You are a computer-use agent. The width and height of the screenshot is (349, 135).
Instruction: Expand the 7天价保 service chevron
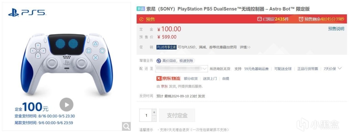(339, 68)
